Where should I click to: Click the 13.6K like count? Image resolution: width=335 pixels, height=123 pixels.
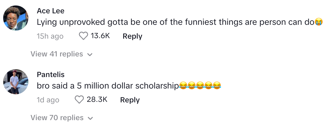tap(100, 36)
